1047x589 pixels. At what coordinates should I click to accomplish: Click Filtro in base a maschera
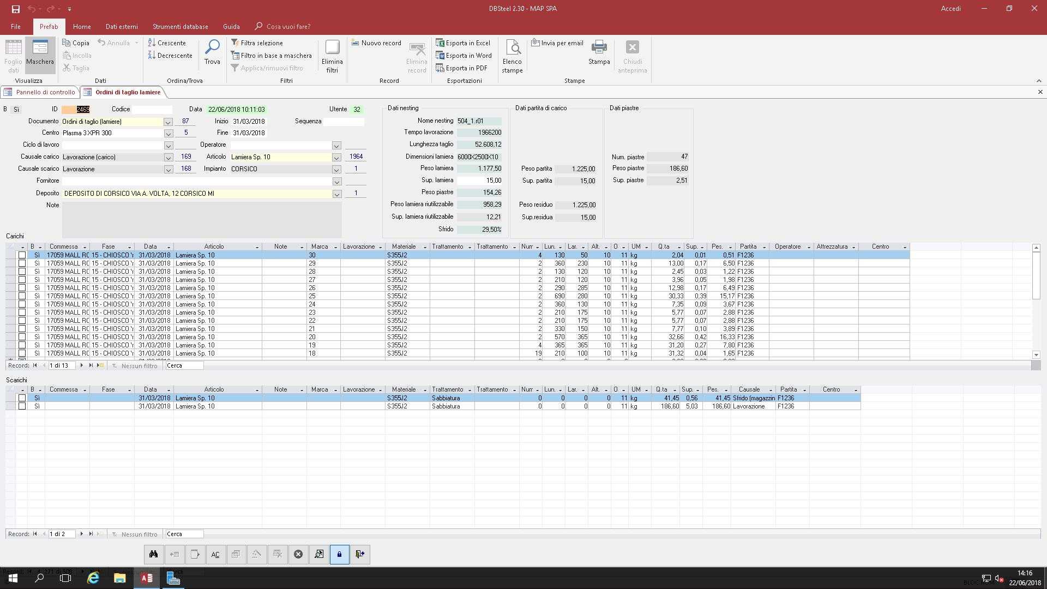(x=271, y=55)
